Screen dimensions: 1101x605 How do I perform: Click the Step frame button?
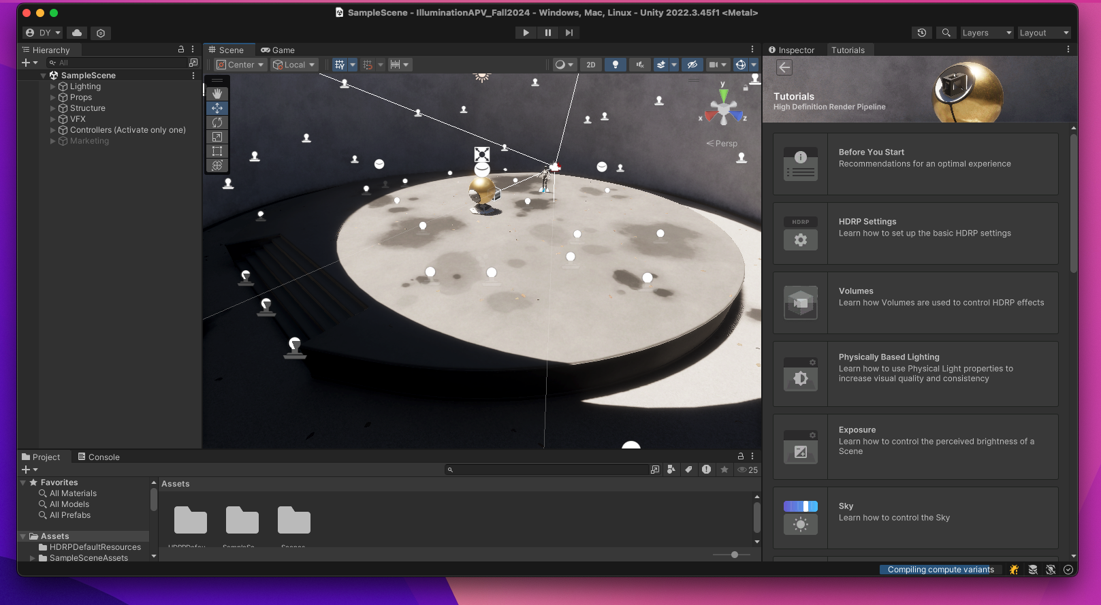click(569, 33)
